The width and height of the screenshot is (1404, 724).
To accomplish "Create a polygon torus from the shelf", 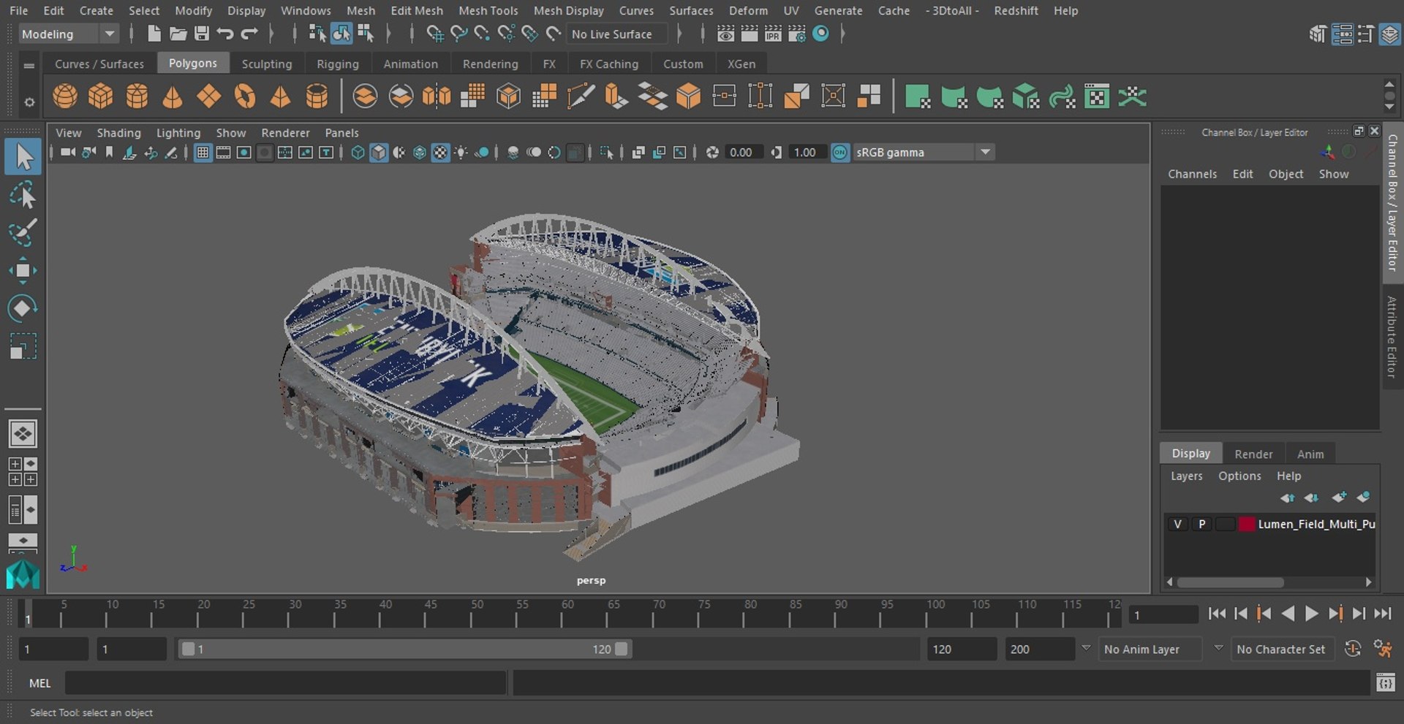I will pyautogui.click(x=245, y=96).
